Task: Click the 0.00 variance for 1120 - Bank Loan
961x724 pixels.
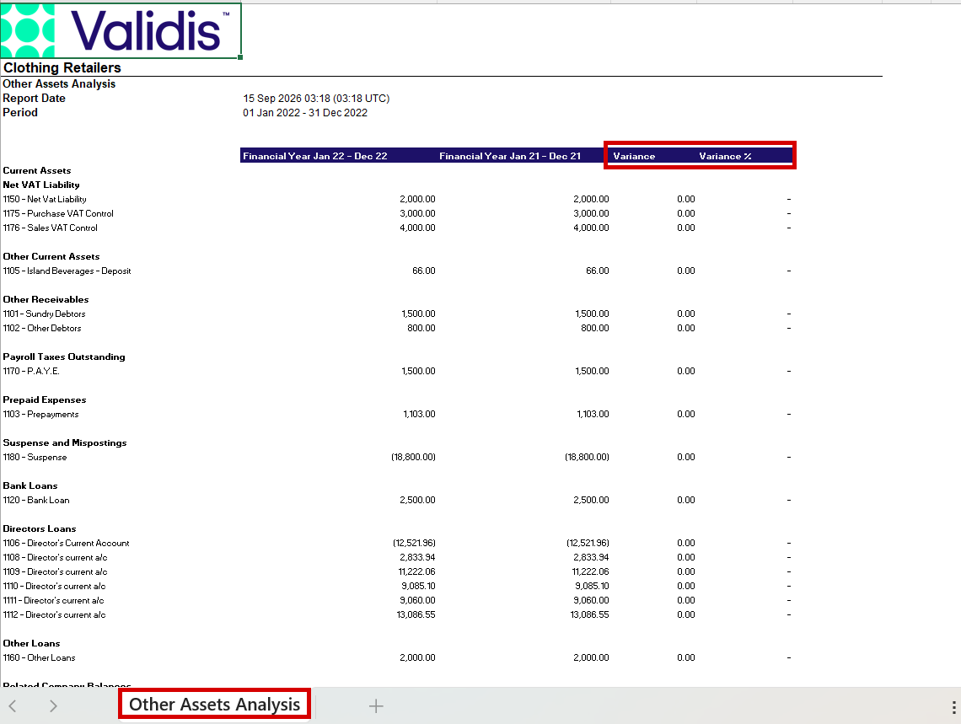Action: pyautogui.click(x=686, y=500)
